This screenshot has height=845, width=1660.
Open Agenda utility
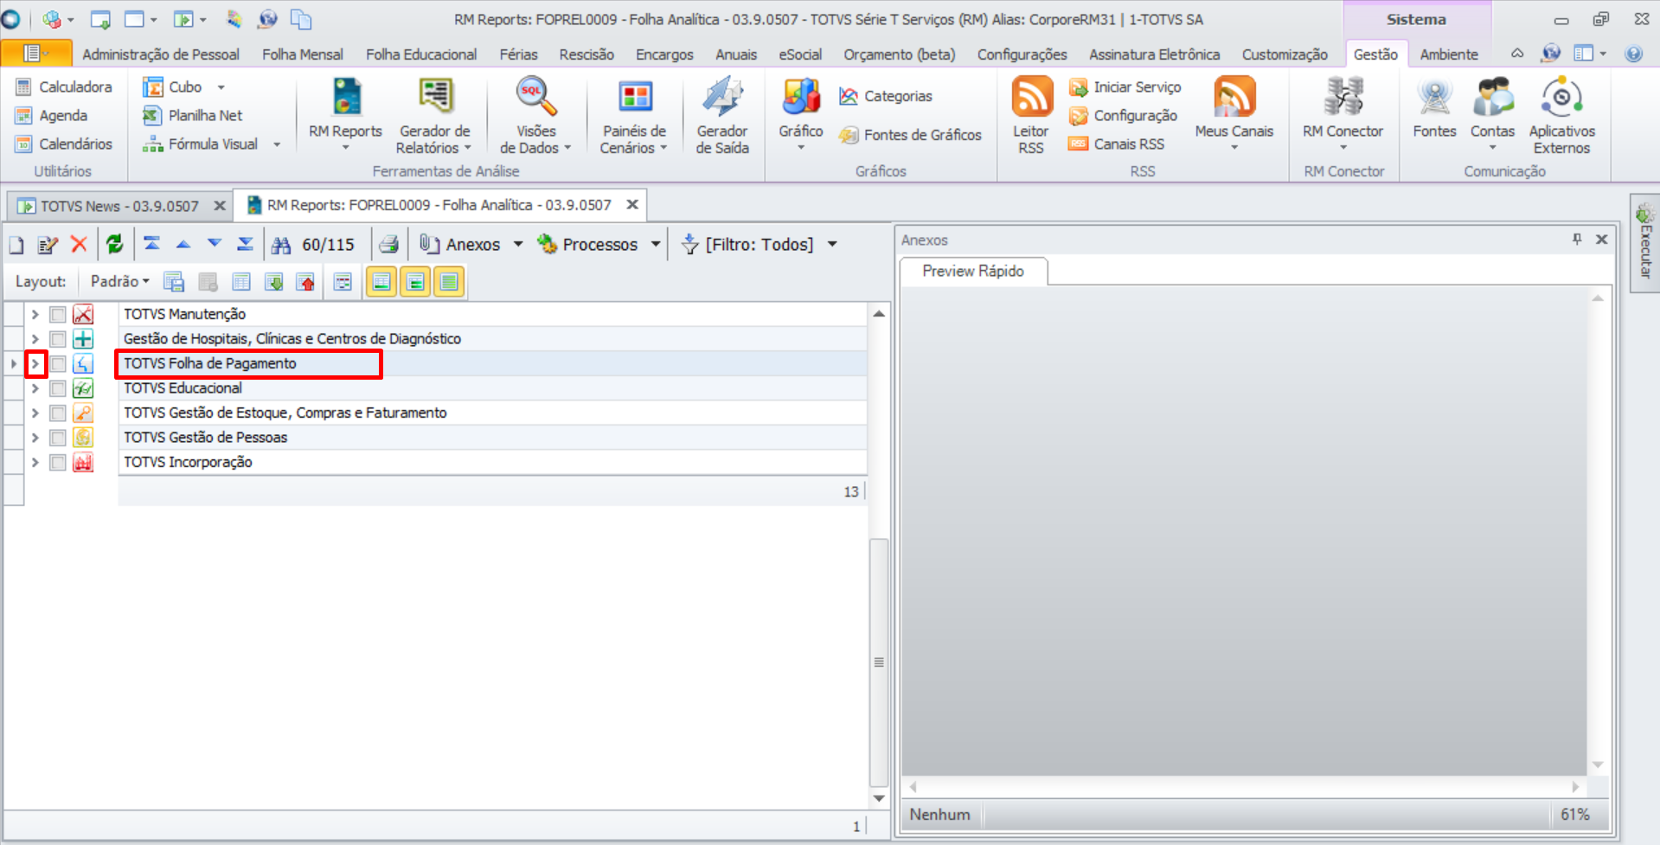point(52,115)
